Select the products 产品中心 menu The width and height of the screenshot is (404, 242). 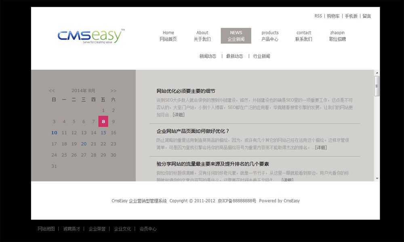click(270, 36)
